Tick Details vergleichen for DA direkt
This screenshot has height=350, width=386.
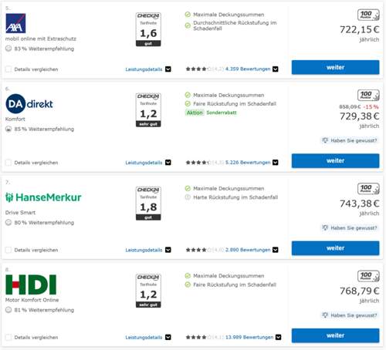[8, 163]
